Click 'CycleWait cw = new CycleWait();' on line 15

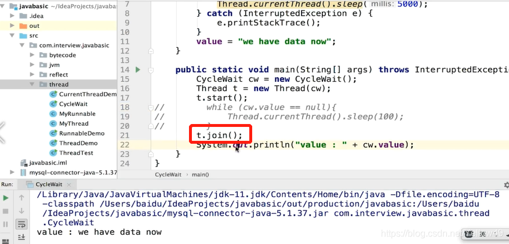[277, 79]
